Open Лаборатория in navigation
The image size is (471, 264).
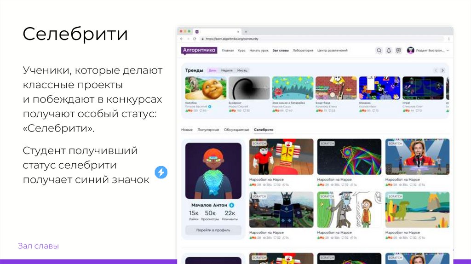[x=303, y=51]
